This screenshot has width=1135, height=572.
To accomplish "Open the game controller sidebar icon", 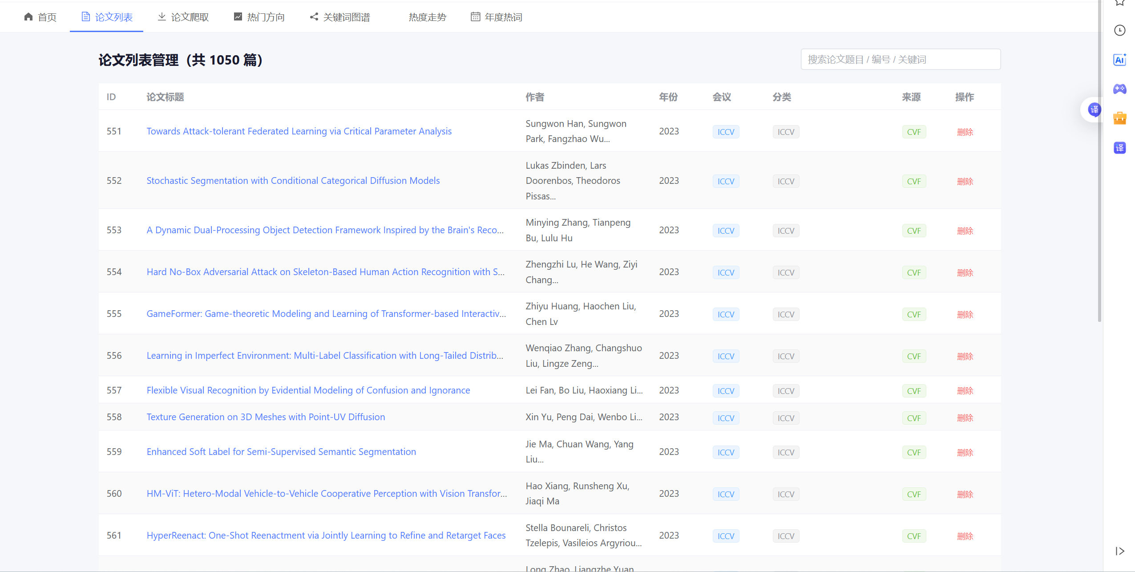I will 1119,89.
